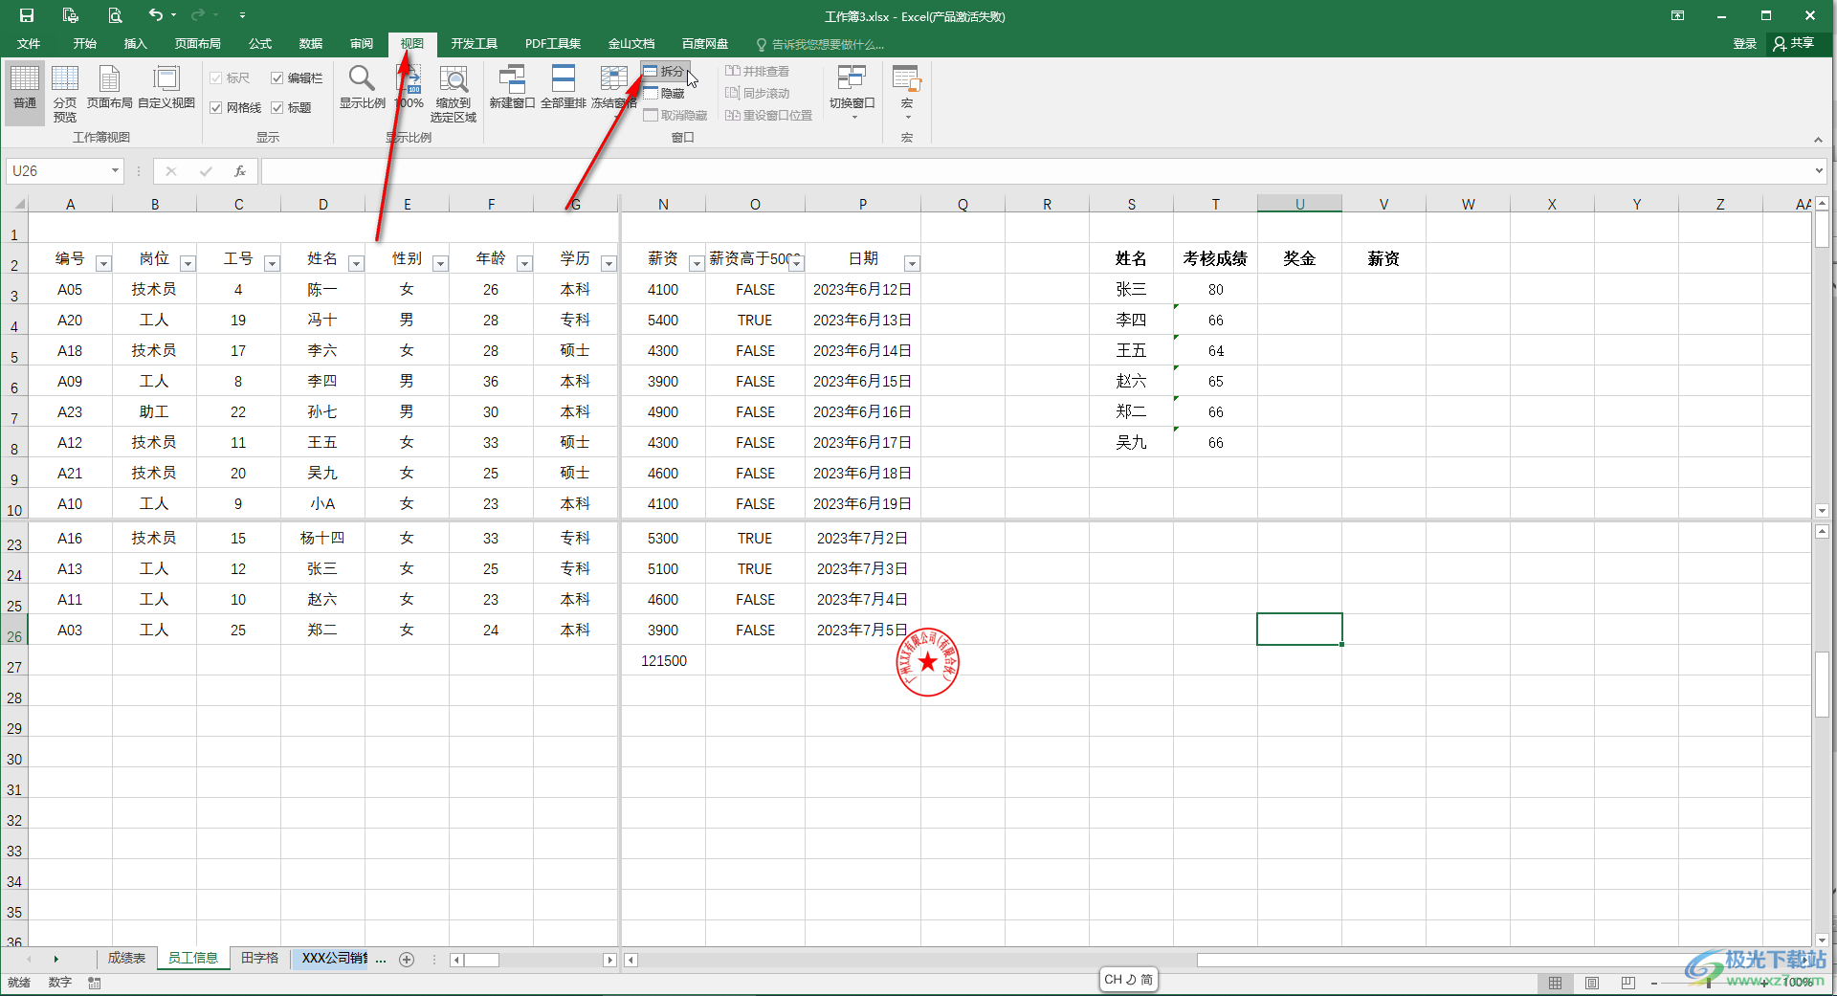Viewport: 1837px width, 996px height.
Task: Click the Split (拆分) window button
Action: point(664,72)
